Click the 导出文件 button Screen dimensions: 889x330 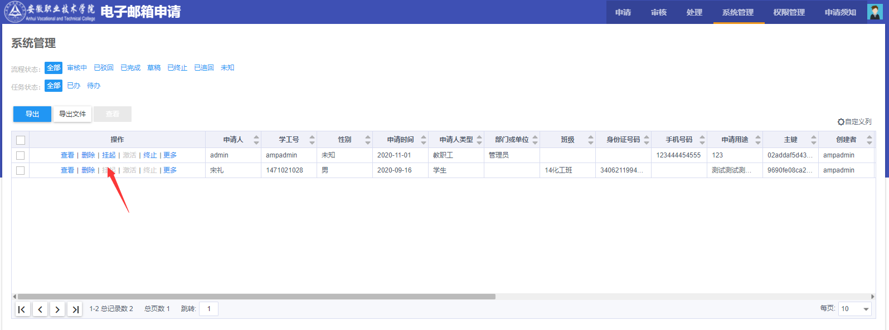tap(72, 114)
